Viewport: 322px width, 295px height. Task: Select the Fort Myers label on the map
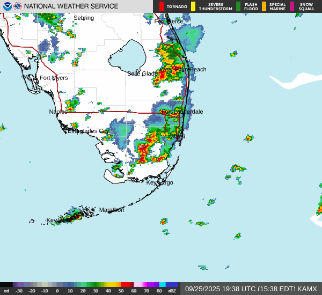[54, 78]
